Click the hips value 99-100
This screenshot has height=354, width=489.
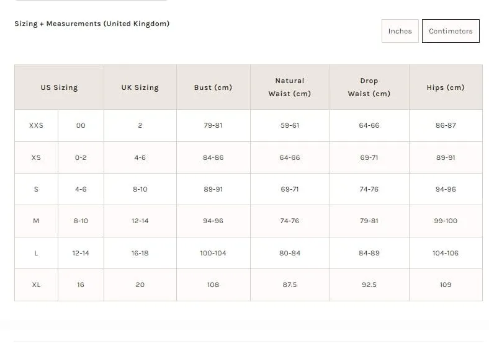(446, 221)
